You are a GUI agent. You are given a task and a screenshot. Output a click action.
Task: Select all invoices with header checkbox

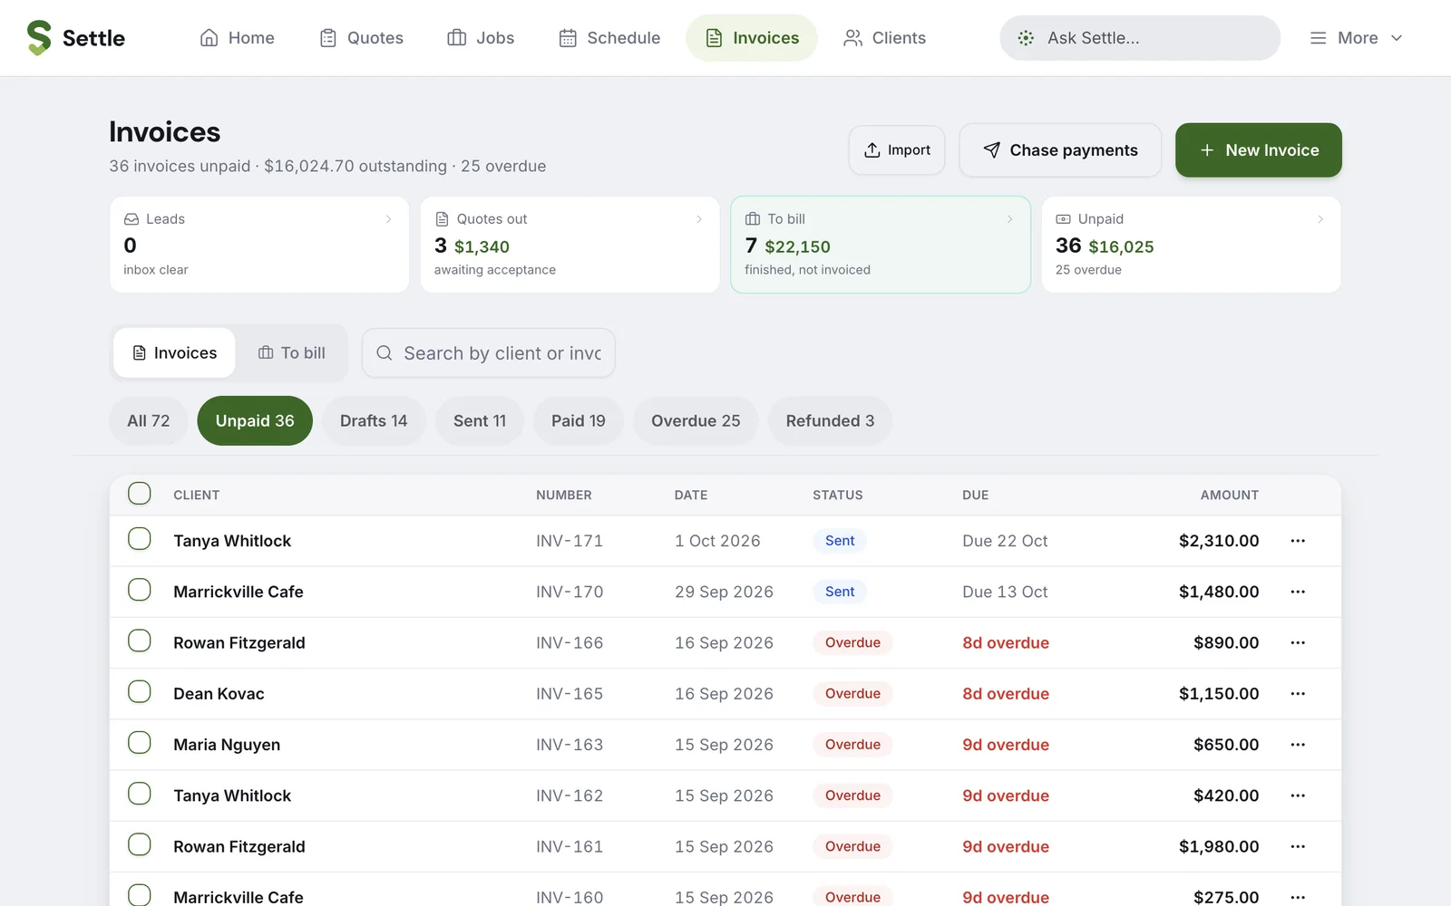[140, 494]
